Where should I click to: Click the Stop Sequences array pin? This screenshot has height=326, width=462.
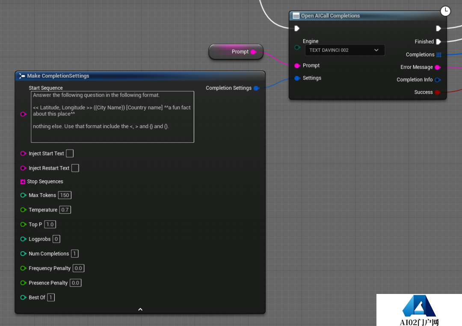pos(23,182)
